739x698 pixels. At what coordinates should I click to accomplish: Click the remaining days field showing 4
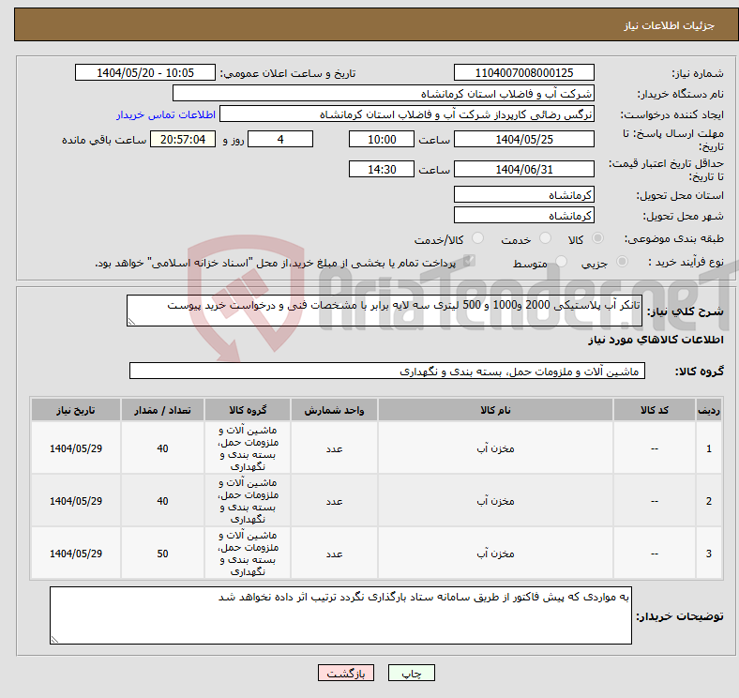pyautogui.click(x=280, y=139)
